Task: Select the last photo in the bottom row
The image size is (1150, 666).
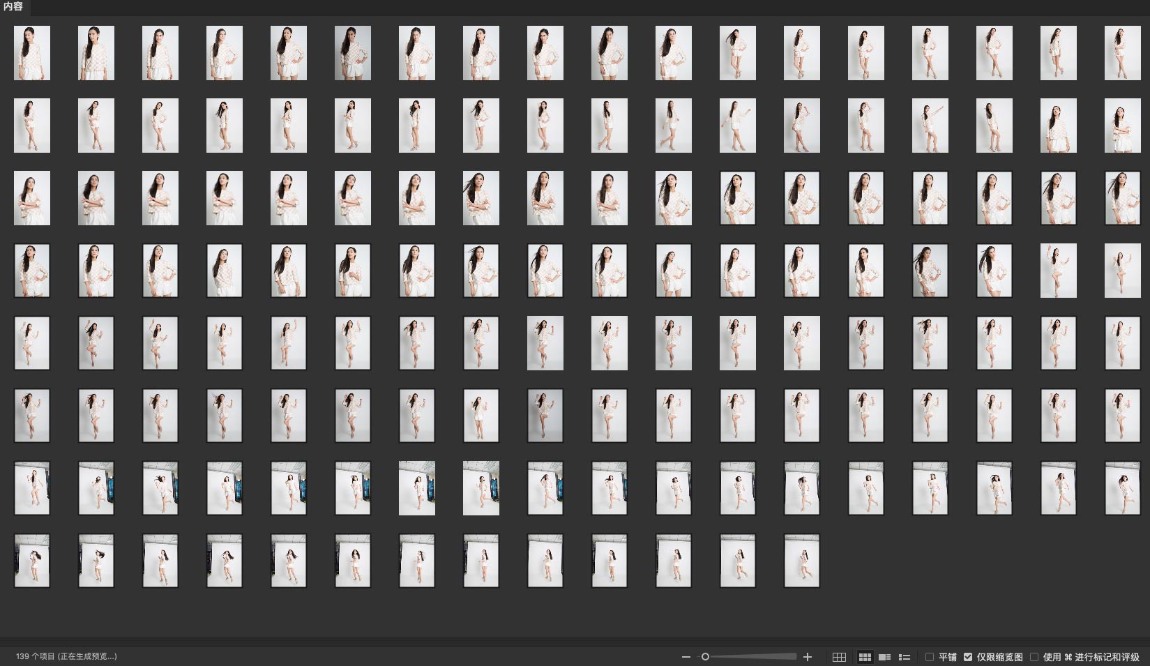Action: tap(801, 561)
